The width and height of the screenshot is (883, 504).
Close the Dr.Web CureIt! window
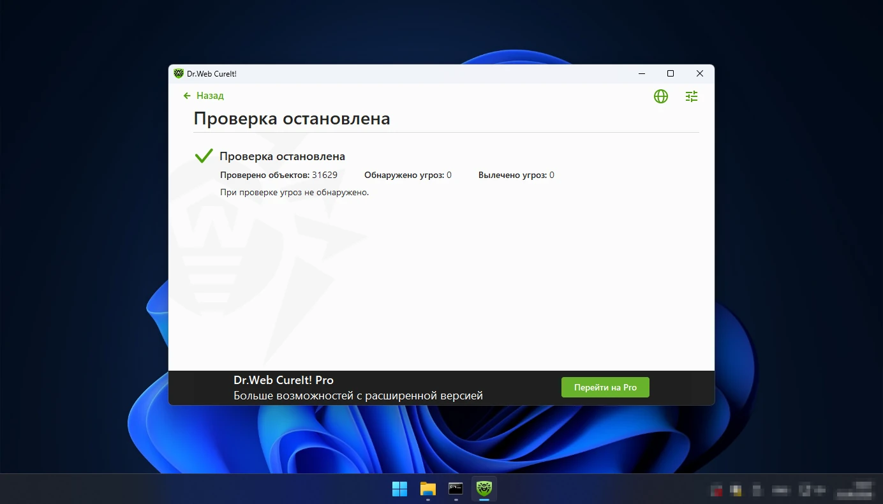tap(700, 73)
